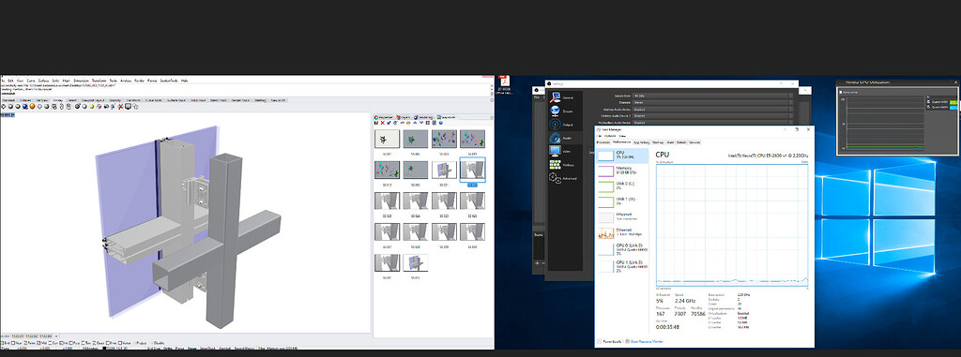
Task: Toggle the End osnap checkbox
Action: coord(3,343)
